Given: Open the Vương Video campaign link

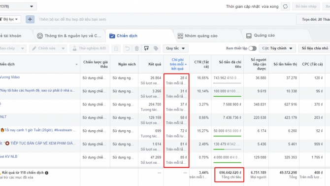Looking at the screenshot, I should click(10, 77).
